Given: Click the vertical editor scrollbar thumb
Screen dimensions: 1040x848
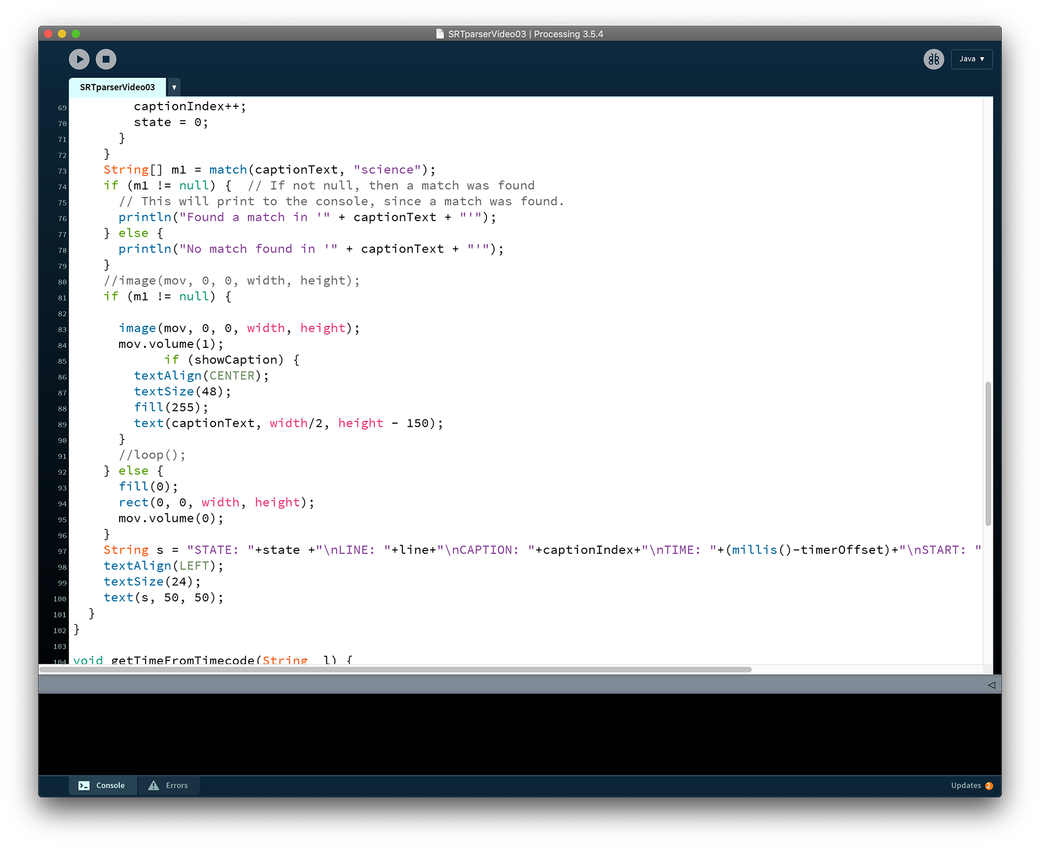Looking at the screenshot, I should 988,454.
